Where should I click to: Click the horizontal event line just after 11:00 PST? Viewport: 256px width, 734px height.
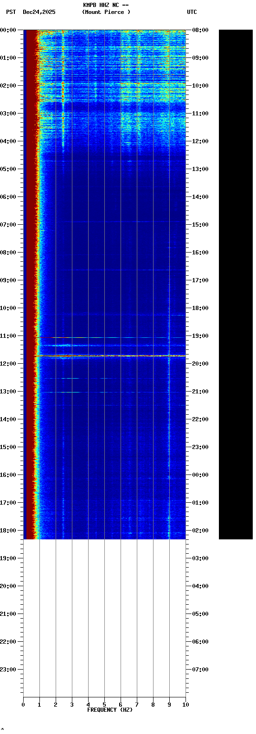(111, 337)
